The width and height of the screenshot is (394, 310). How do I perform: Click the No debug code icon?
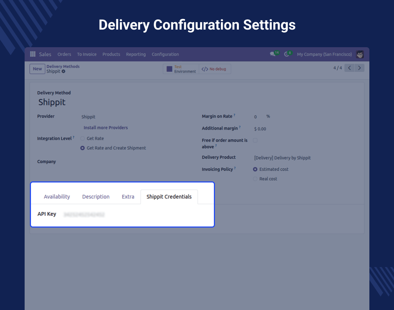tap(205, 69)
